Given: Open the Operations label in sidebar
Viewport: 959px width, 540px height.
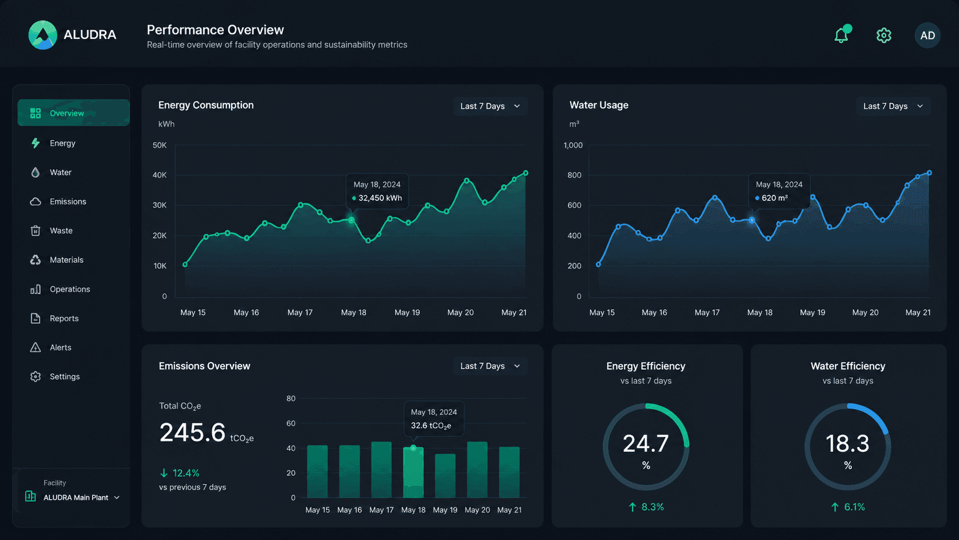Looking at the screenshot, I should (x=70, y=289).
